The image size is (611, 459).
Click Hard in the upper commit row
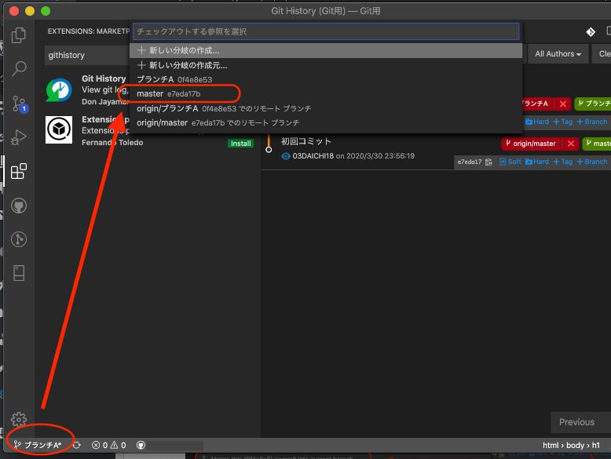(x=537, y=122)
